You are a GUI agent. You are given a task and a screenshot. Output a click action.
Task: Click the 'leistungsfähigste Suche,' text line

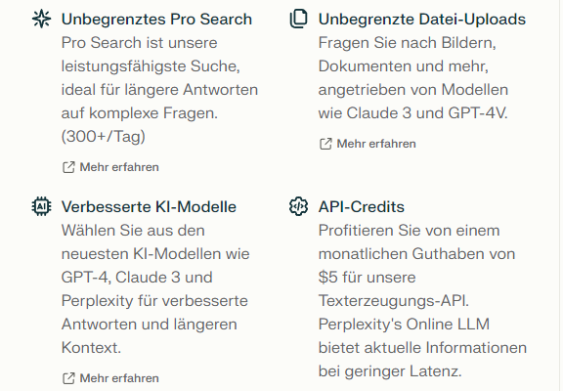151,66
